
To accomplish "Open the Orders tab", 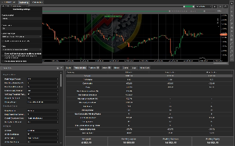I will 106,68.
